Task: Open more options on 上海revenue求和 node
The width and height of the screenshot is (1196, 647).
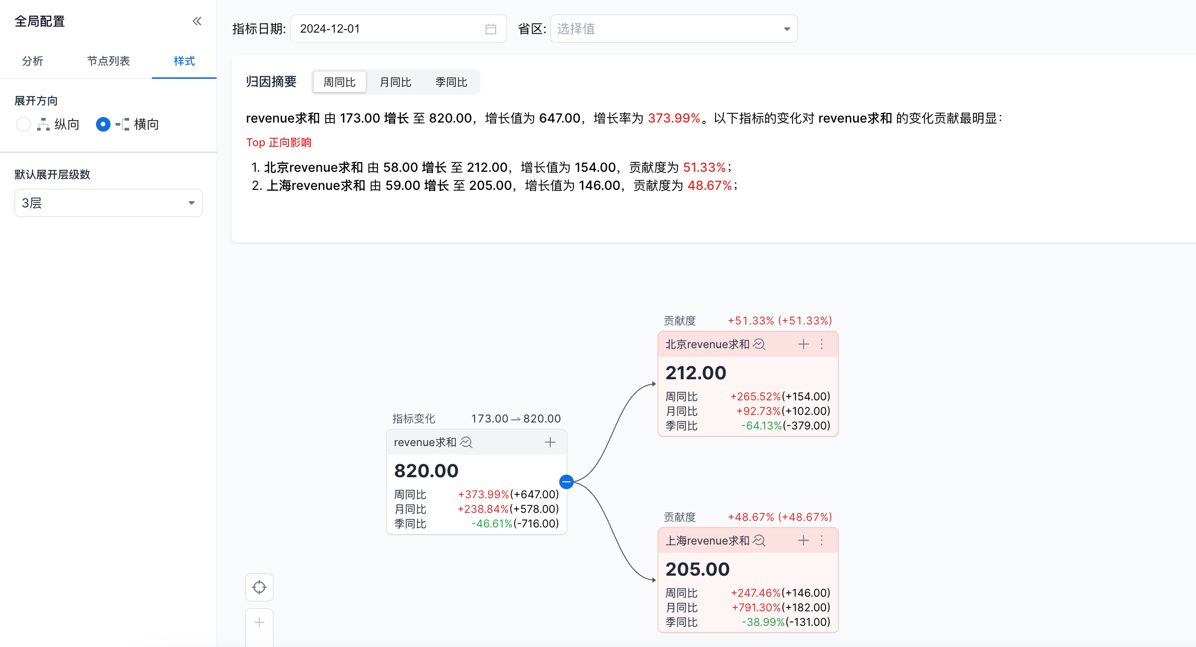Action: point(822,541)
